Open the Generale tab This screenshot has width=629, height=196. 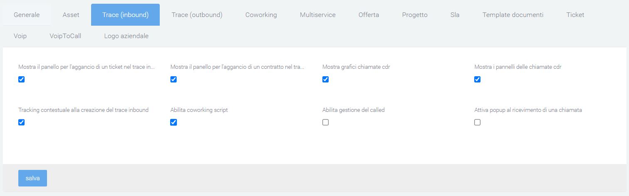(x=27, y=15)
